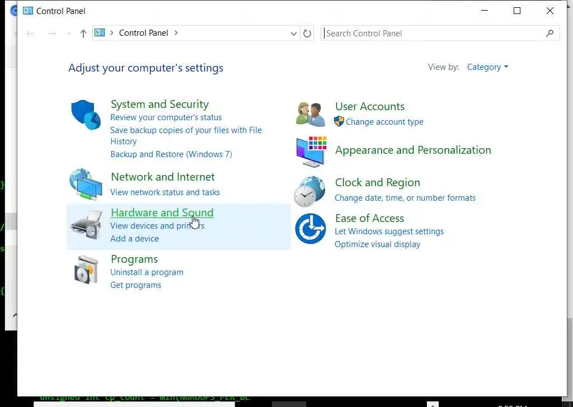
Task: Click Review your computer's status
Action: 166,117
